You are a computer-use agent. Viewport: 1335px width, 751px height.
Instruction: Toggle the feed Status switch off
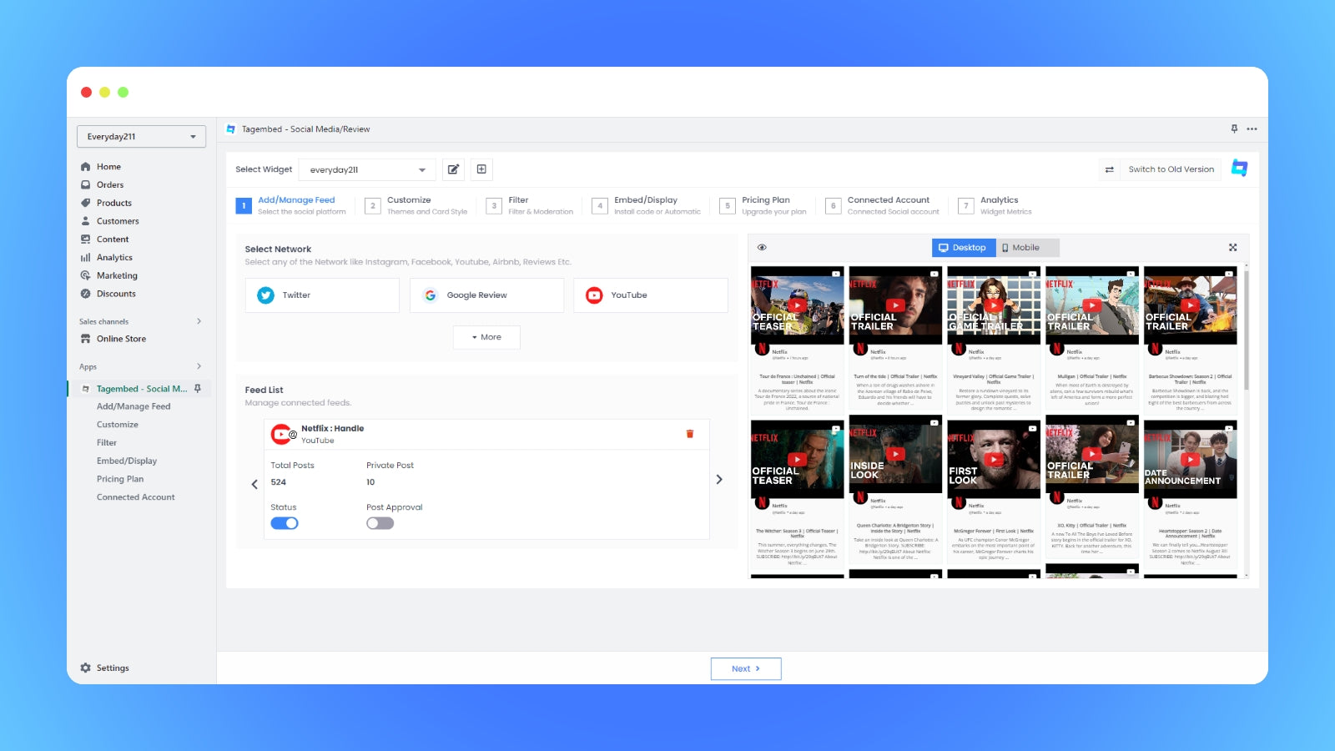coord(285,523)
